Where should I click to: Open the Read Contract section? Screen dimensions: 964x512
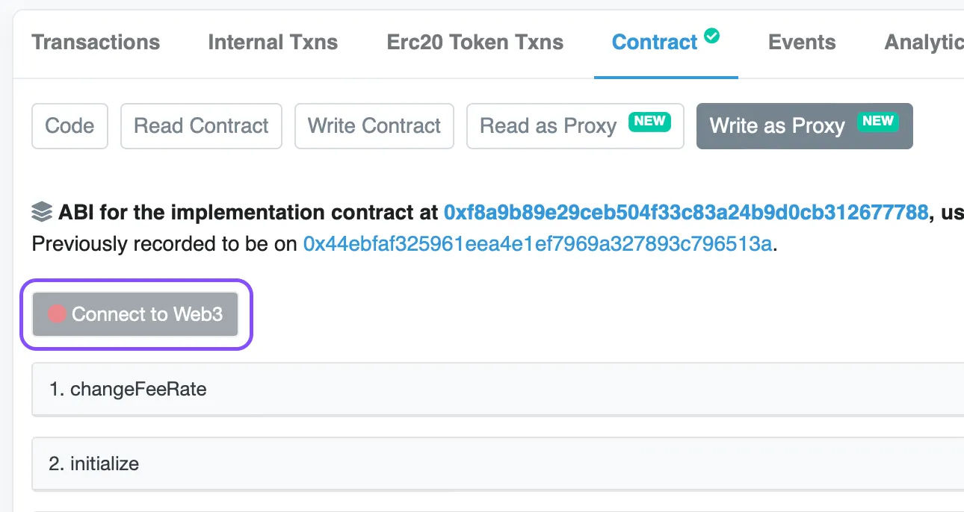201,126
